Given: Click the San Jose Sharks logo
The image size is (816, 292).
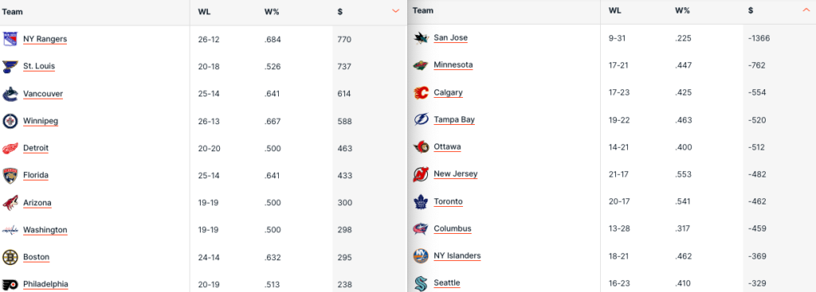Looking at the screenshot, I should (x=421, y=38).
